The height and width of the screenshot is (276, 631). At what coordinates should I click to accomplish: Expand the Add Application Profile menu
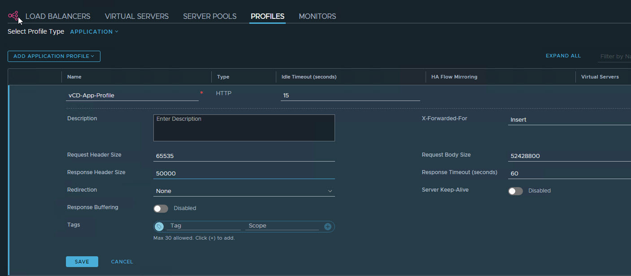(54, 56)
